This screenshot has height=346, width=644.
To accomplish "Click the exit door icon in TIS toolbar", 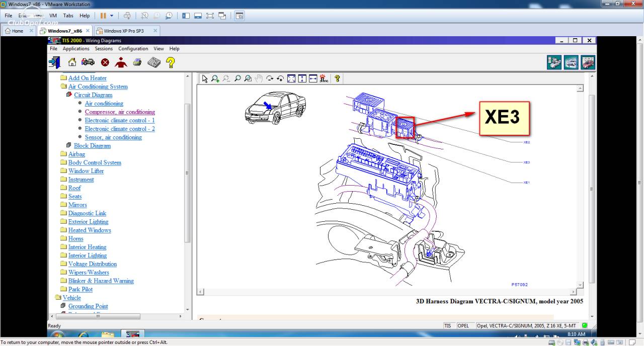I will (54, 62).
